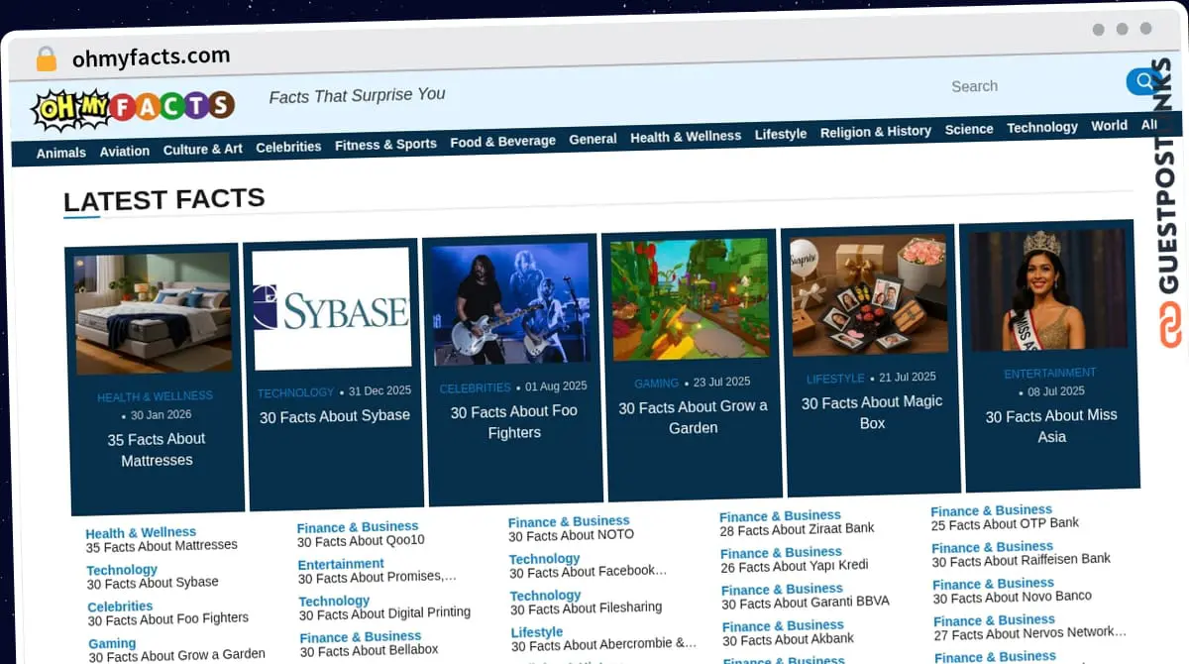This screenshot has height=664, width=1189.
Task: Open the Religion & History category
Action: click(x=875, y=132)
